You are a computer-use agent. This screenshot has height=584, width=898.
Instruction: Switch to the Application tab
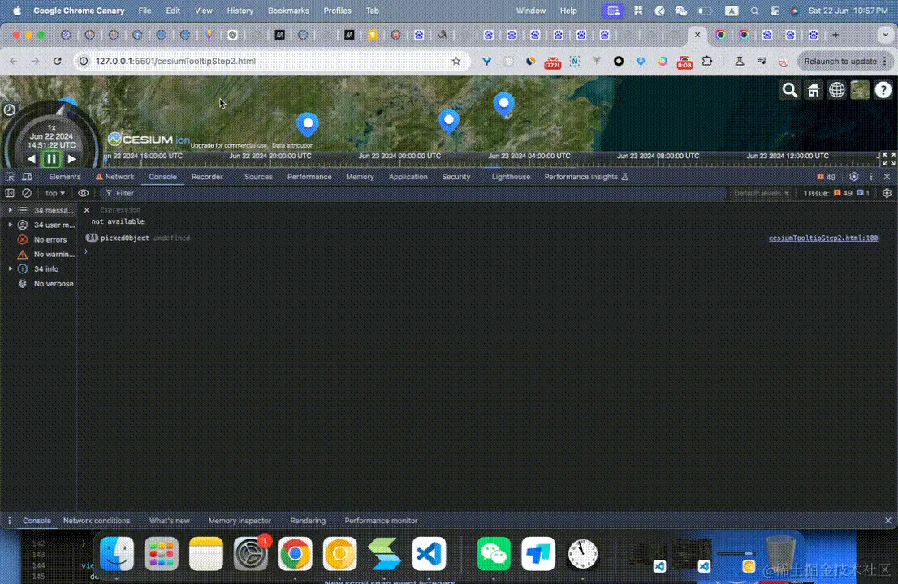tap(408, 177)
